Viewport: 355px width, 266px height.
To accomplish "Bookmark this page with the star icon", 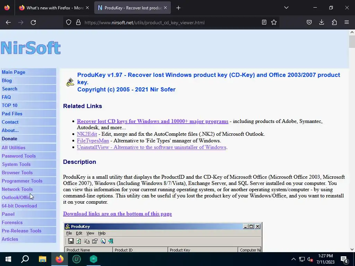I will tap(274, 23).
